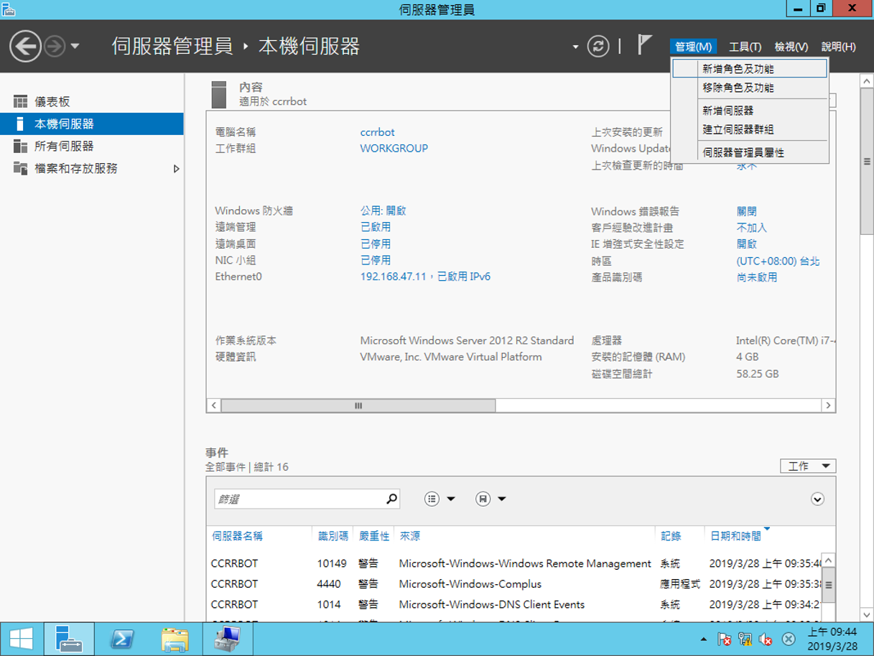Click the Ethernet0 address 192.168.47.11 link

[x=425, y=277]
